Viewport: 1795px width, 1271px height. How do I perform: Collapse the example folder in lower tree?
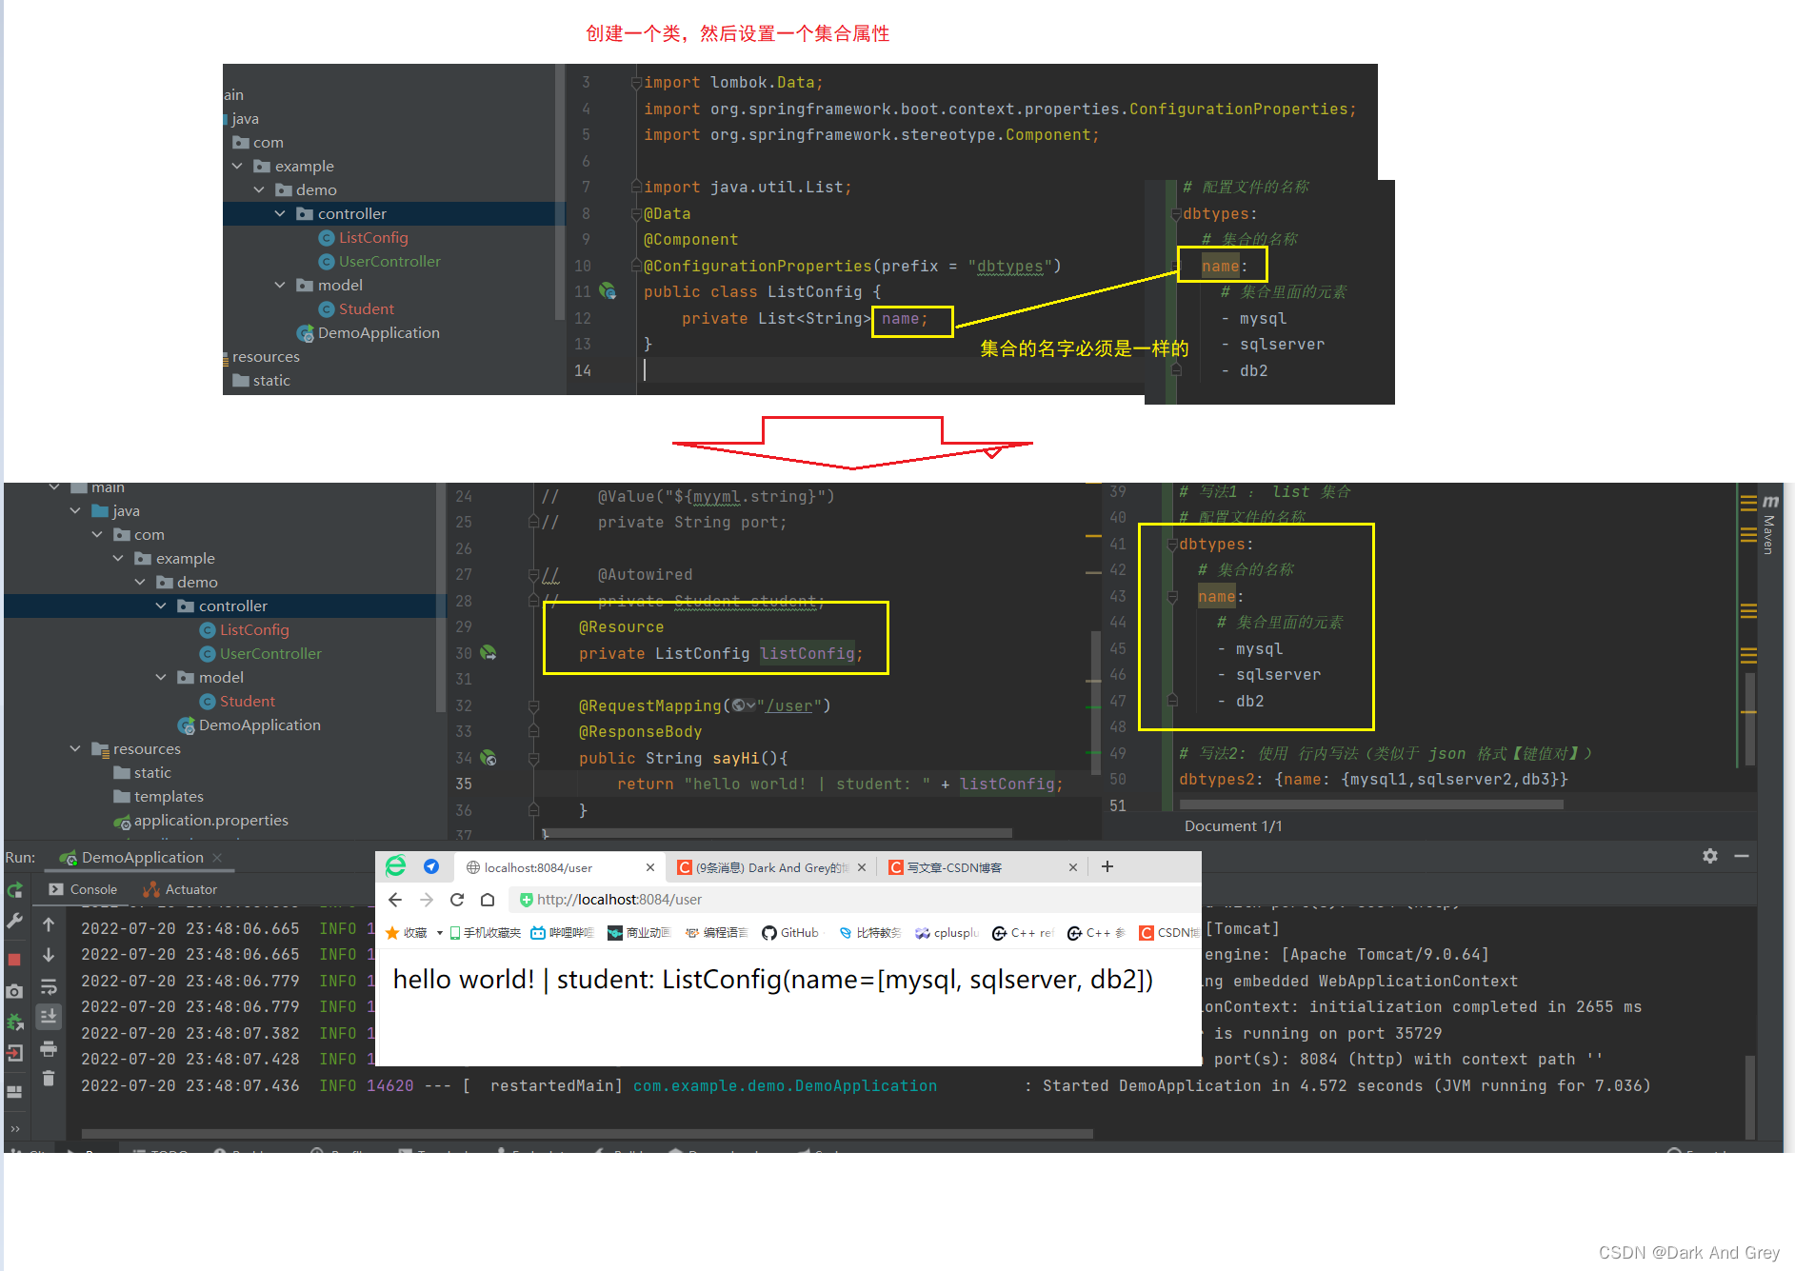tap(118, 559)
